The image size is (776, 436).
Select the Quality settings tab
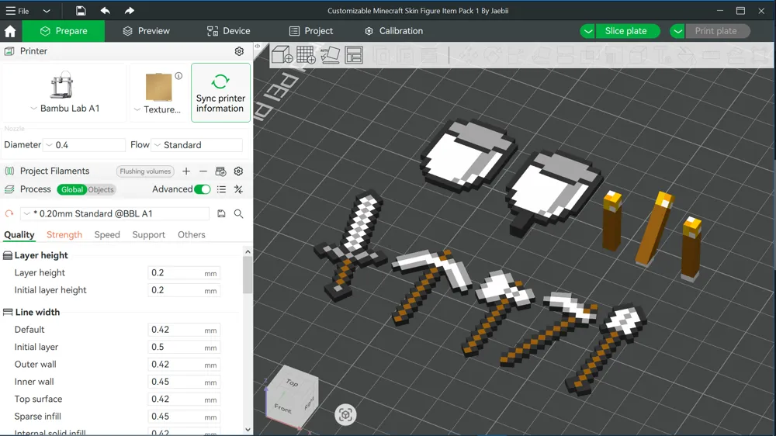(19, 234)
